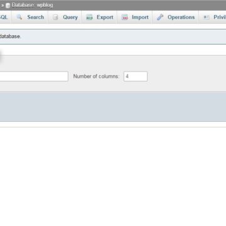Select the Query tab label

pos(70,17)
